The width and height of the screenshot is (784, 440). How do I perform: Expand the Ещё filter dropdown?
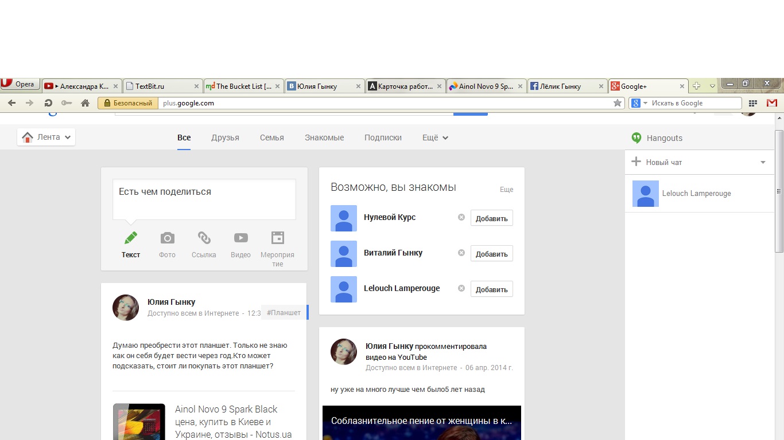point(435,137)
